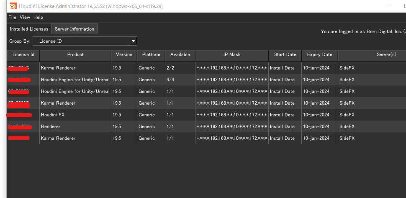Minimize the License Administrator window
The image size is (406, 198).
pos(387,6)
